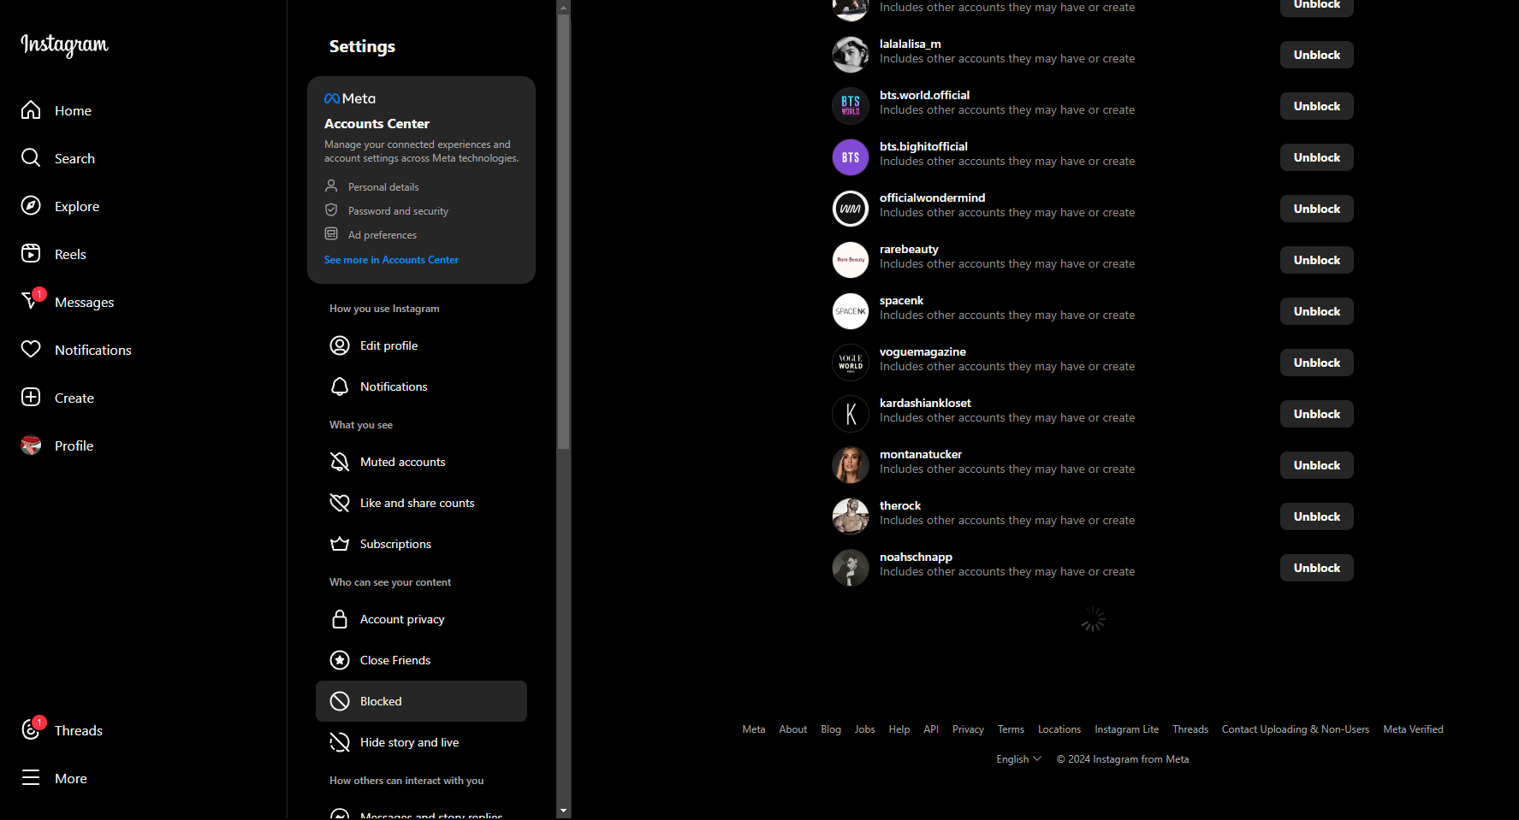Unblock the voguemagazine account

click(1317, 363)
